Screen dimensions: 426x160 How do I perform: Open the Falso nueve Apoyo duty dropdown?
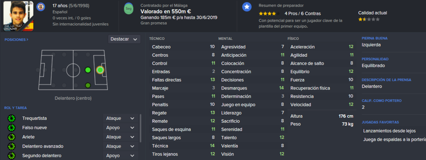pos(121,128)
